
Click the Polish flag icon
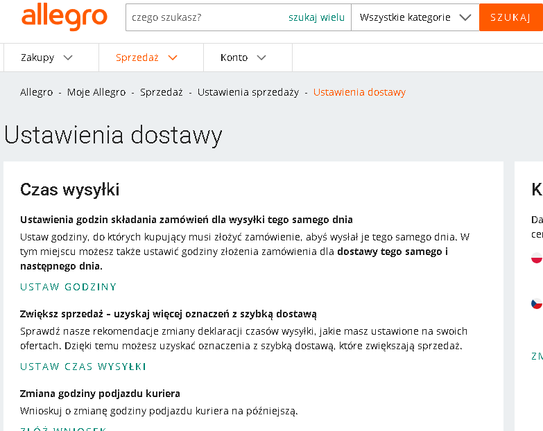tap(537, 258)
